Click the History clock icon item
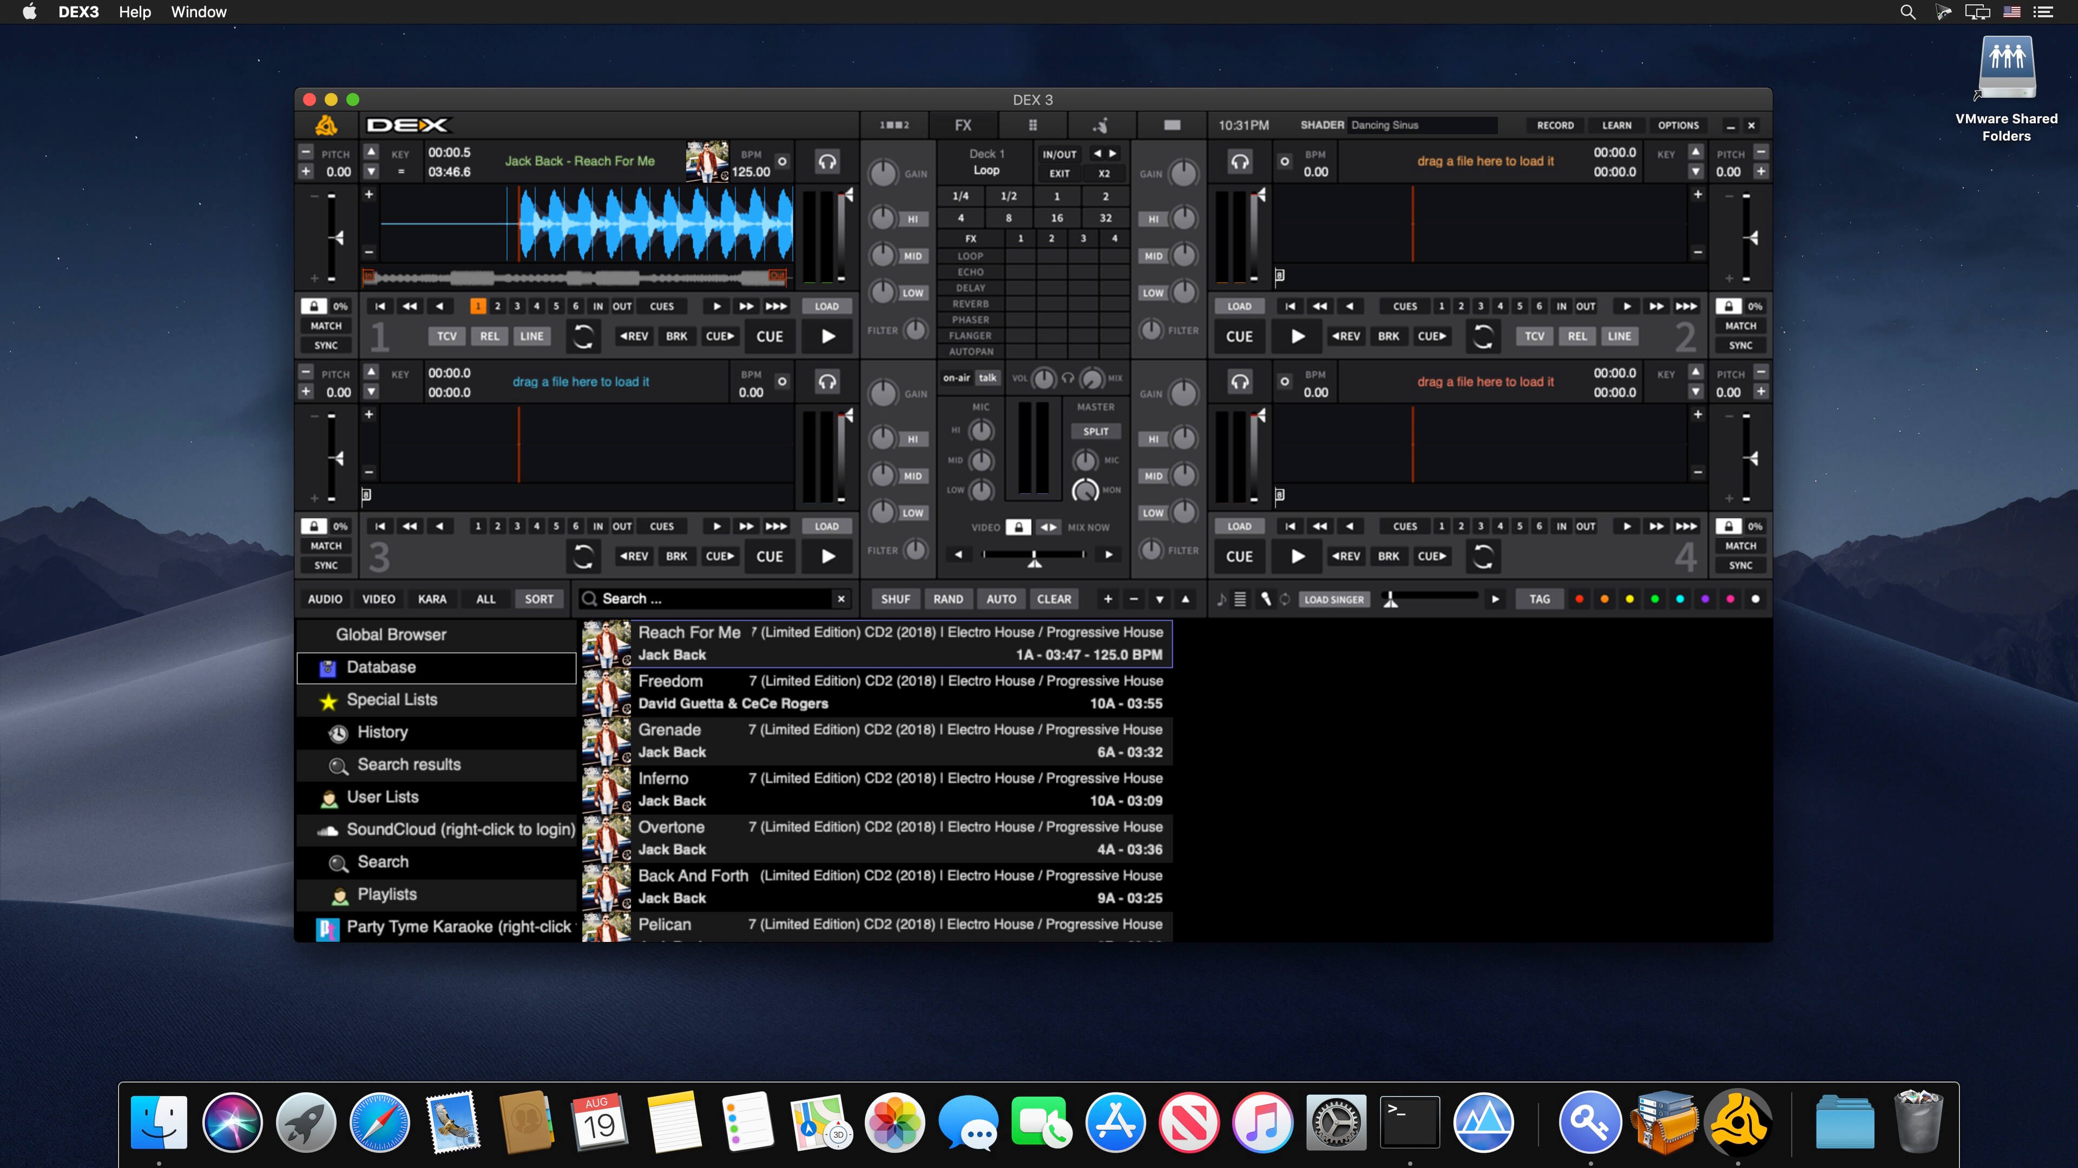Viewport: 2078px width, 1168px height. point(339,733)
